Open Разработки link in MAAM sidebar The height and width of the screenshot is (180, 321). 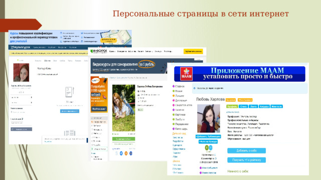178,141
